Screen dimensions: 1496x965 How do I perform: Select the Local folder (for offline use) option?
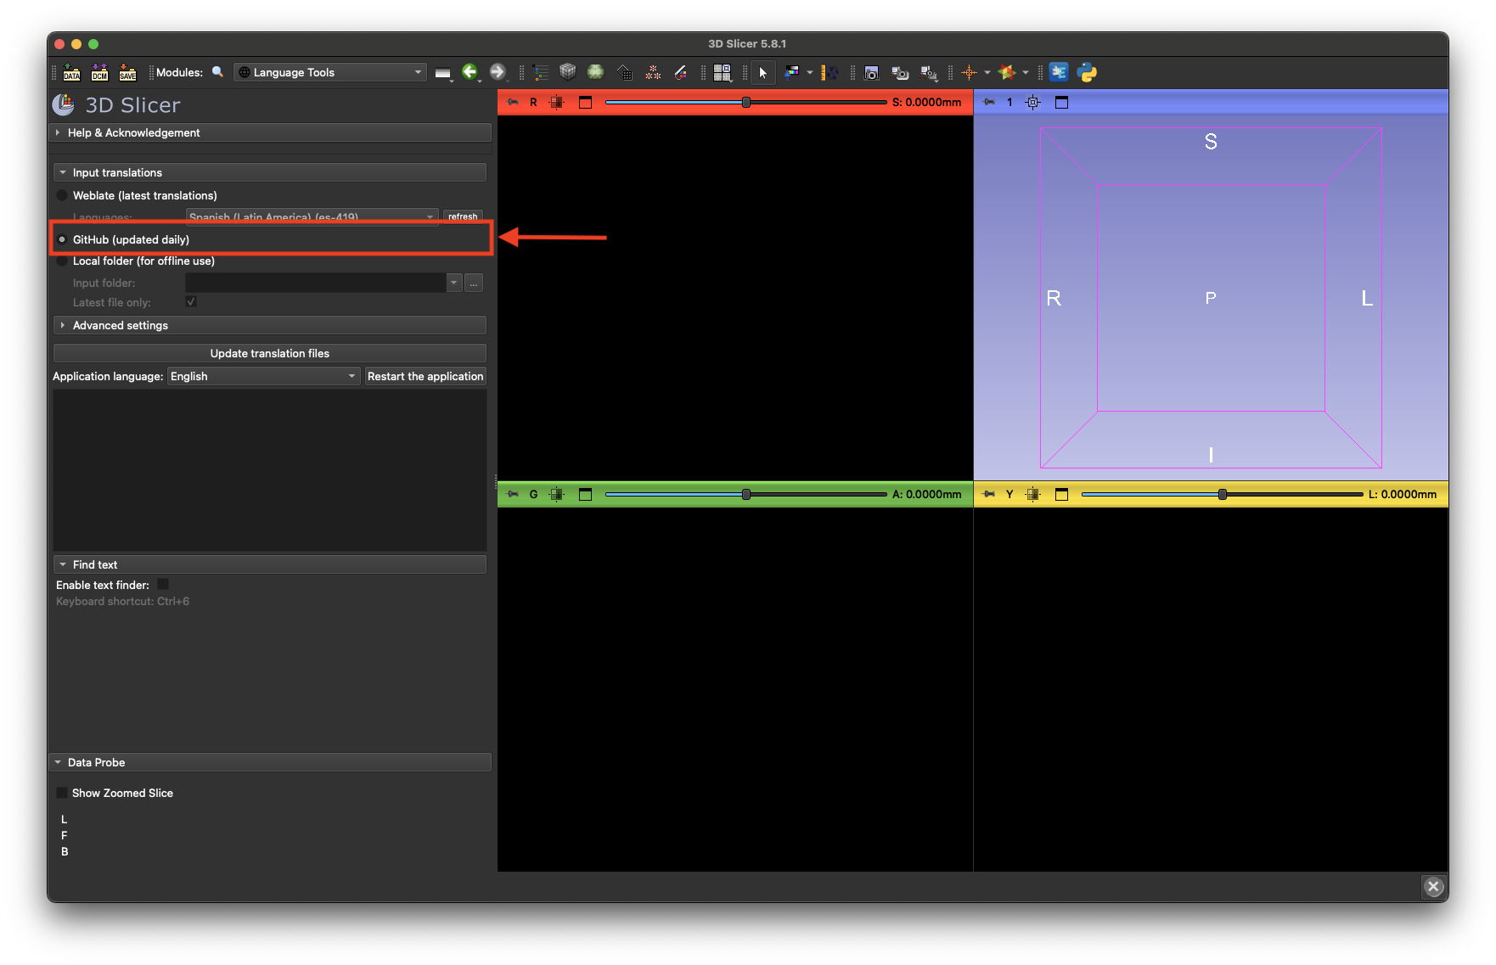pyautogui.click(x=62, y=261)
